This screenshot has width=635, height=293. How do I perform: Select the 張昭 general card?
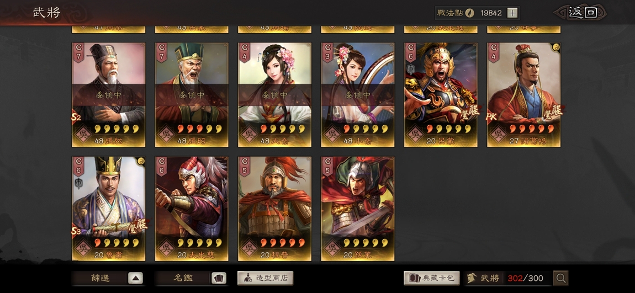[192, 95]
